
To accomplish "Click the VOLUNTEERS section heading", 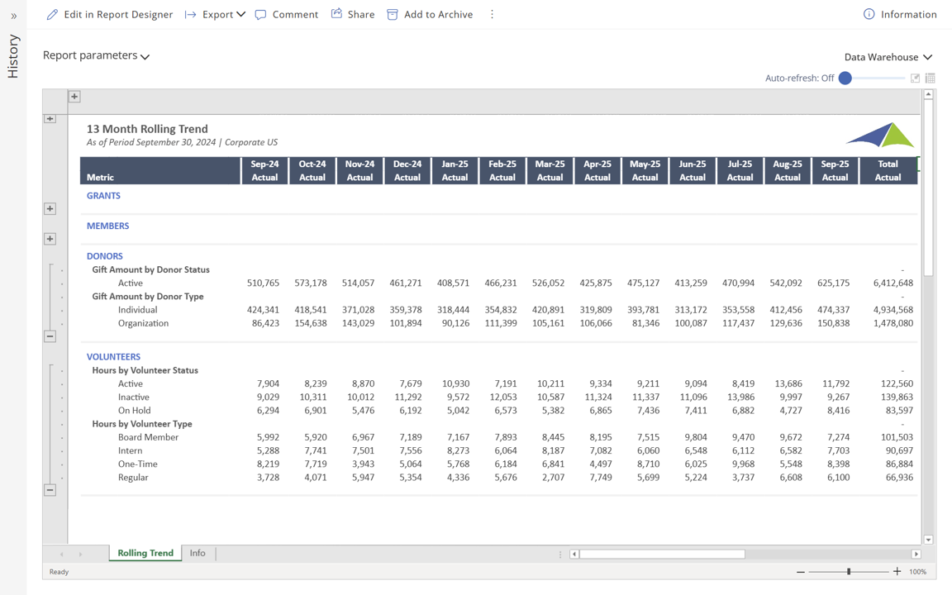I will pos(113,357).
